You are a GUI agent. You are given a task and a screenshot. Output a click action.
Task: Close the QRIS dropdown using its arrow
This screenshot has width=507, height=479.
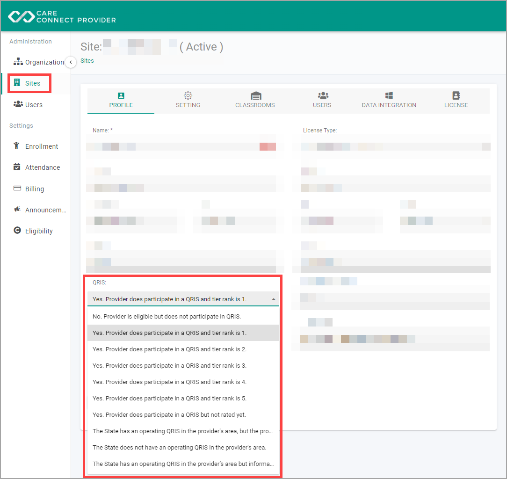pyautogui.click(x=274, y=299)
